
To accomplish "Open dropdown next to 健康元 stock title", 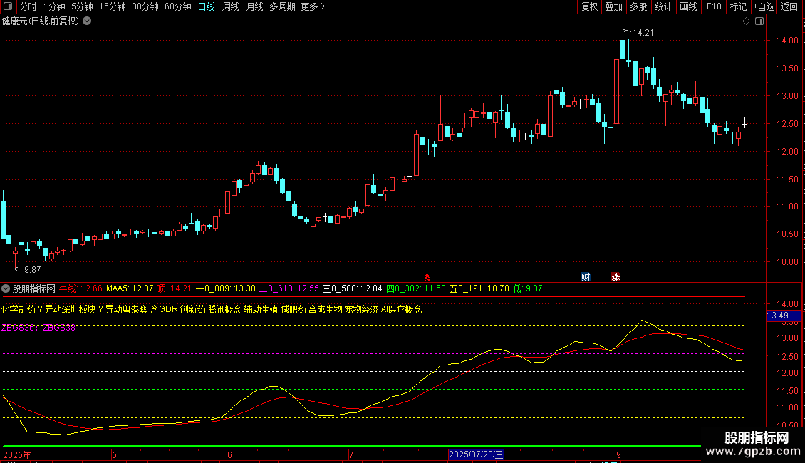I will click(87, 21).
